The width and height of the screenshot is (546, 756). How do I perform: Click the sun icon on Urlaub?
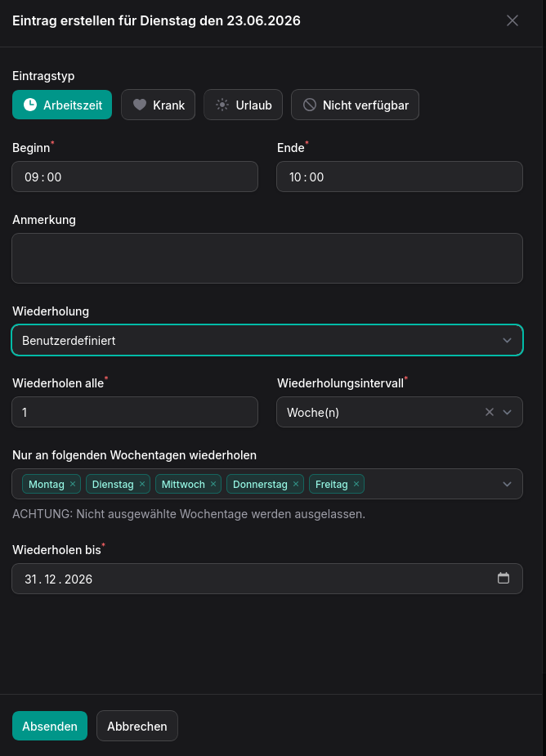222,105
